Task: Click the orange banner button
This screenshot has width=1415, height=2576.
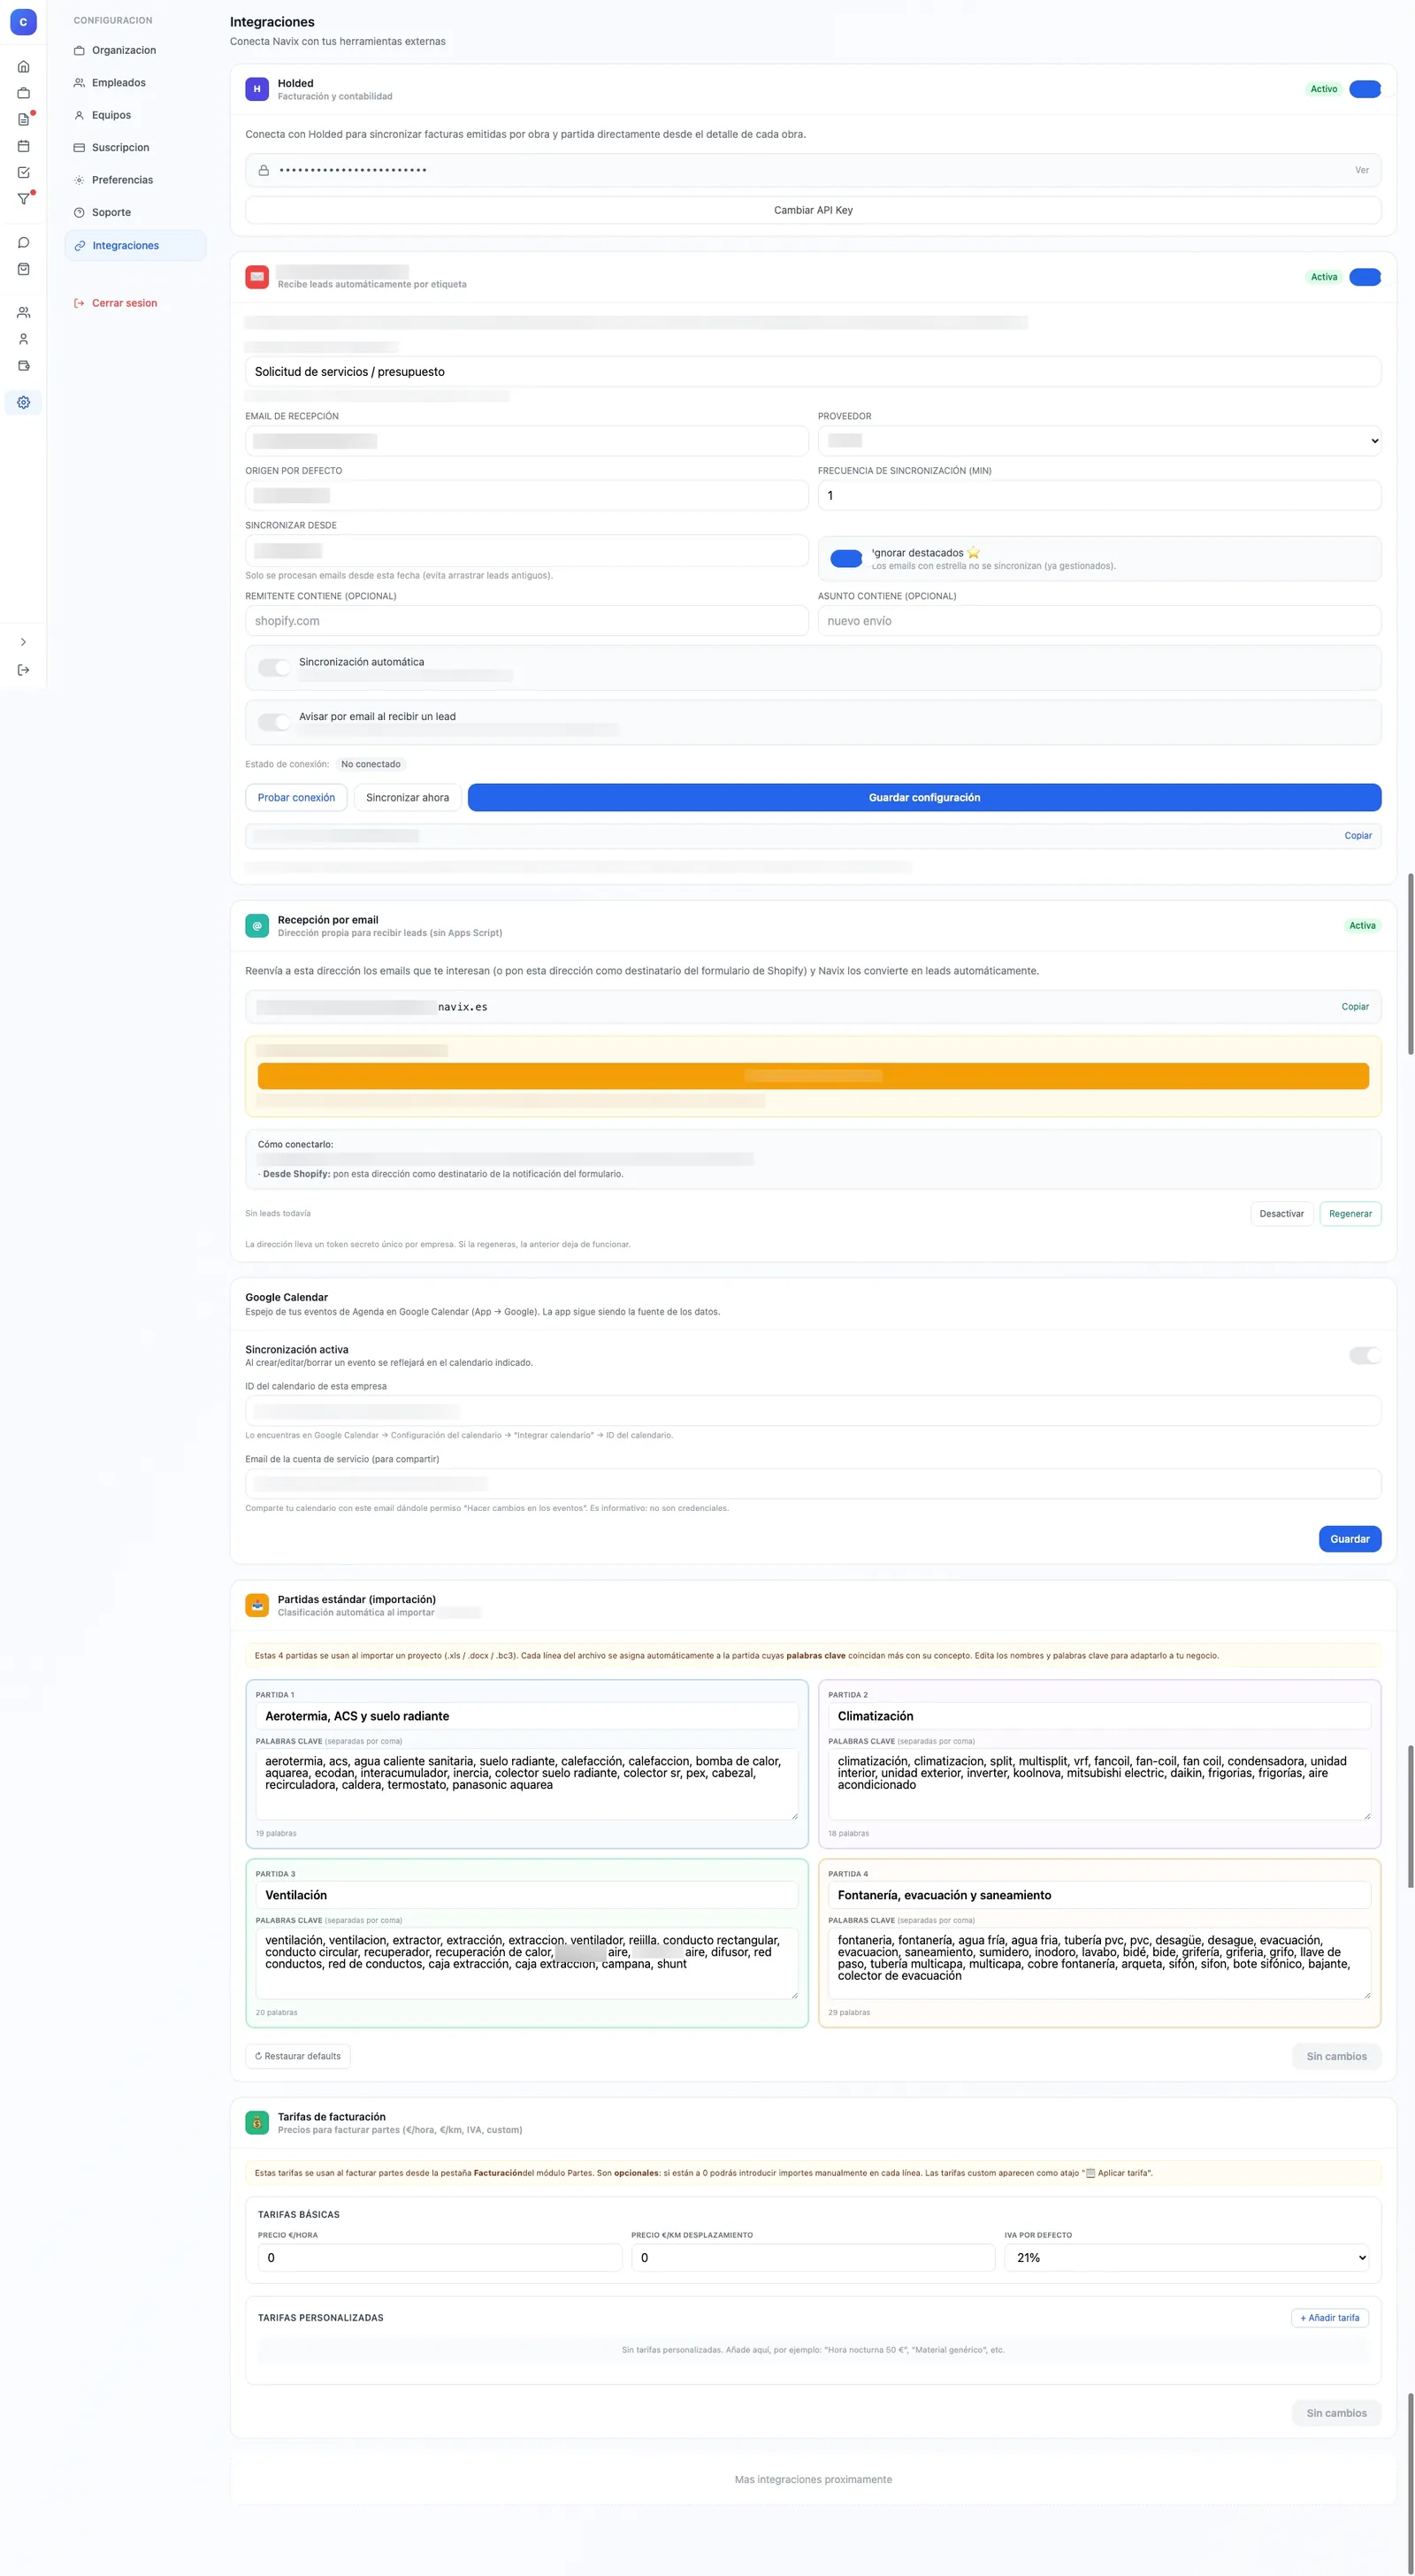Action: click(813, 1076)
